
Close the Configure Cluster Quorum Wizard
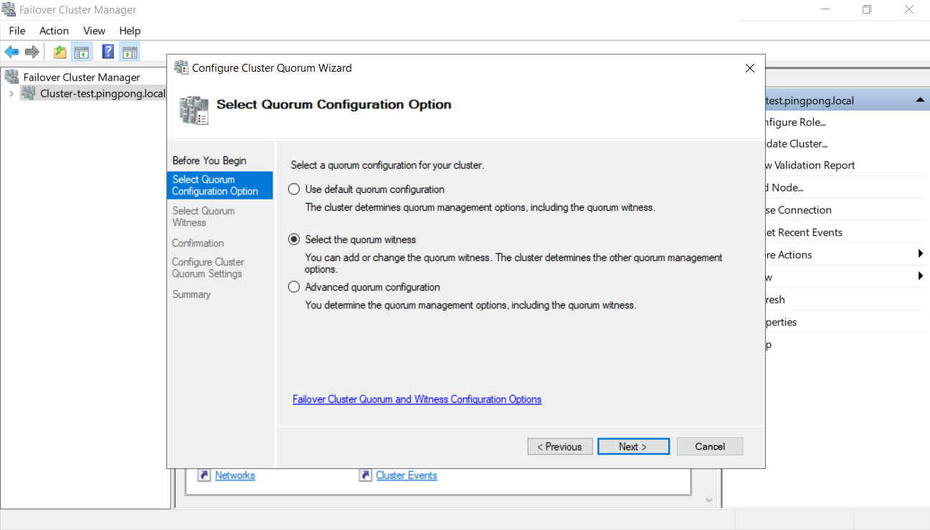click(750, 68)
